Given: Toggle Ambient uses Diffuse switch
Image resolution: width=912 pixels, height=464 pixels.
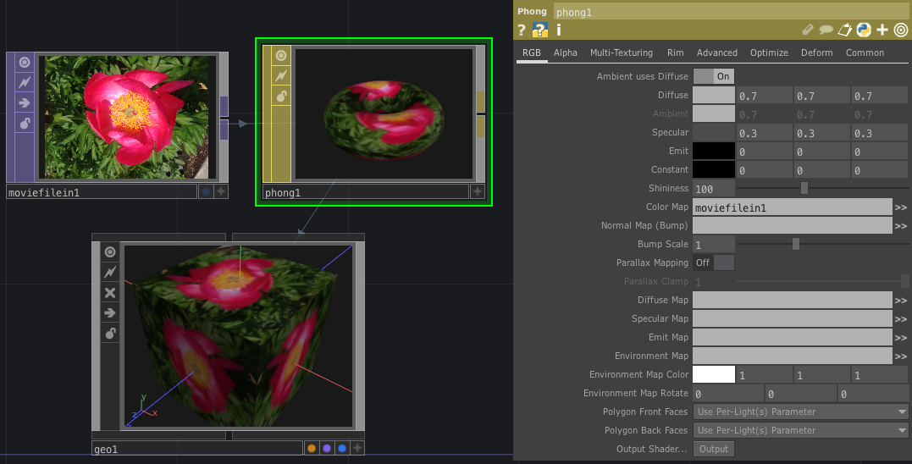Looking at the screenshot, I should pyautogui.click(x=714, y=76).
